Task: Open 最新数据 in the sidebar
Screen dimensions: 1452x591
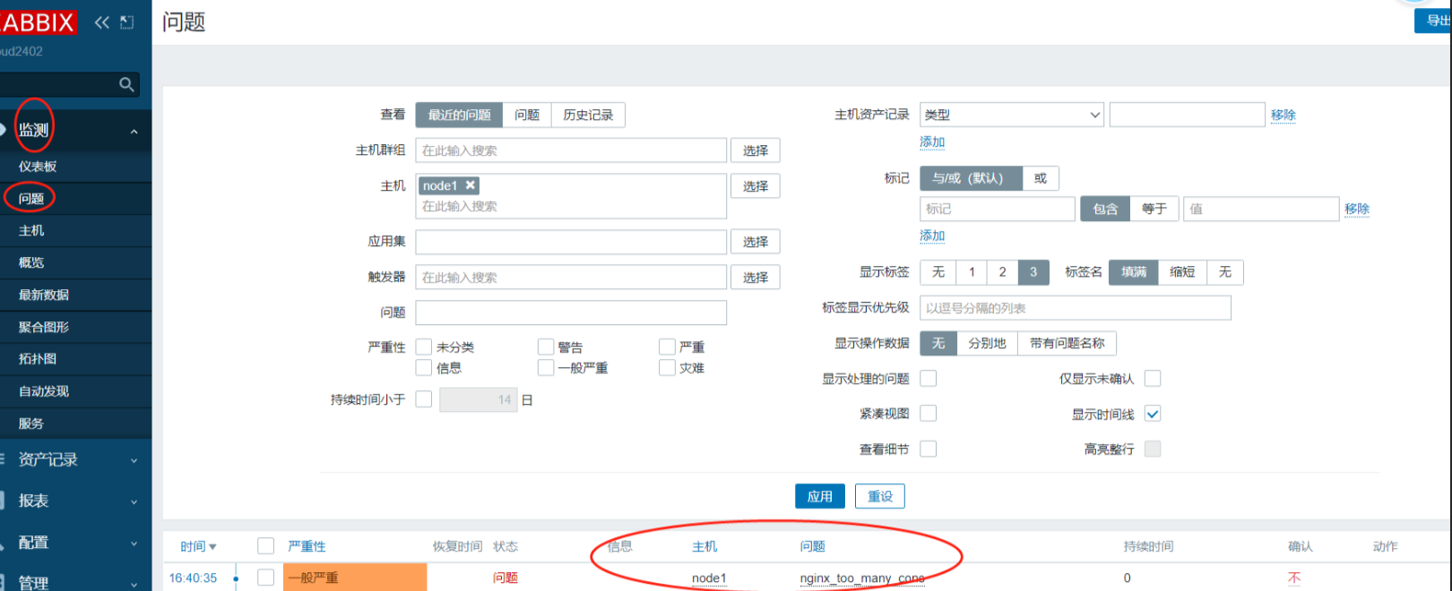Action: tap(44, 295)
